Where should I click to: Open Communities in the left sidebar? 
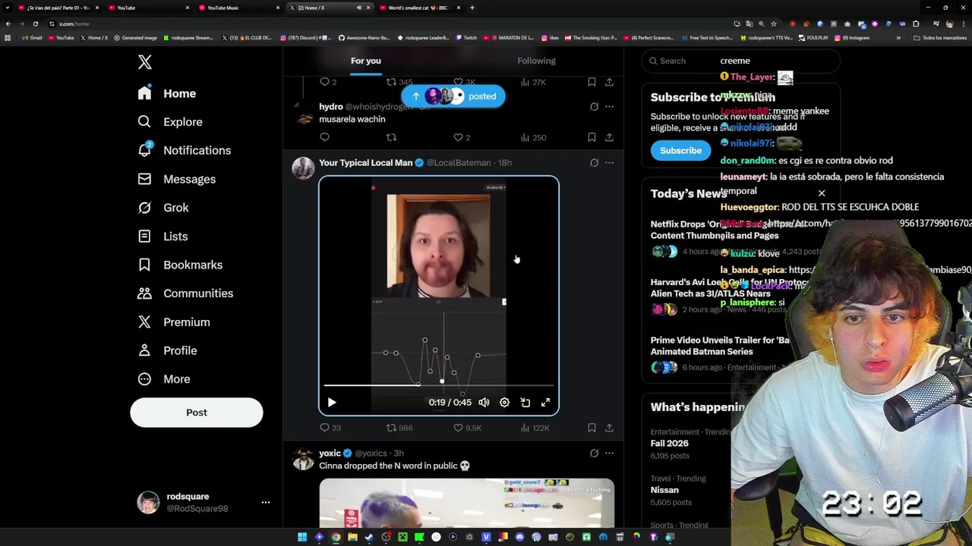click(x=185, y=293)
